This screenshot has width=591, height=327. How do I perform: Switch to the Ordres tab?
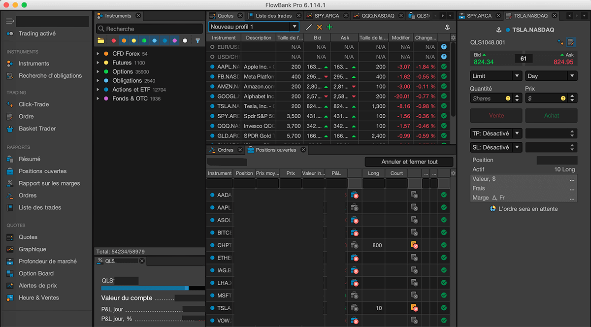[225, 150]
